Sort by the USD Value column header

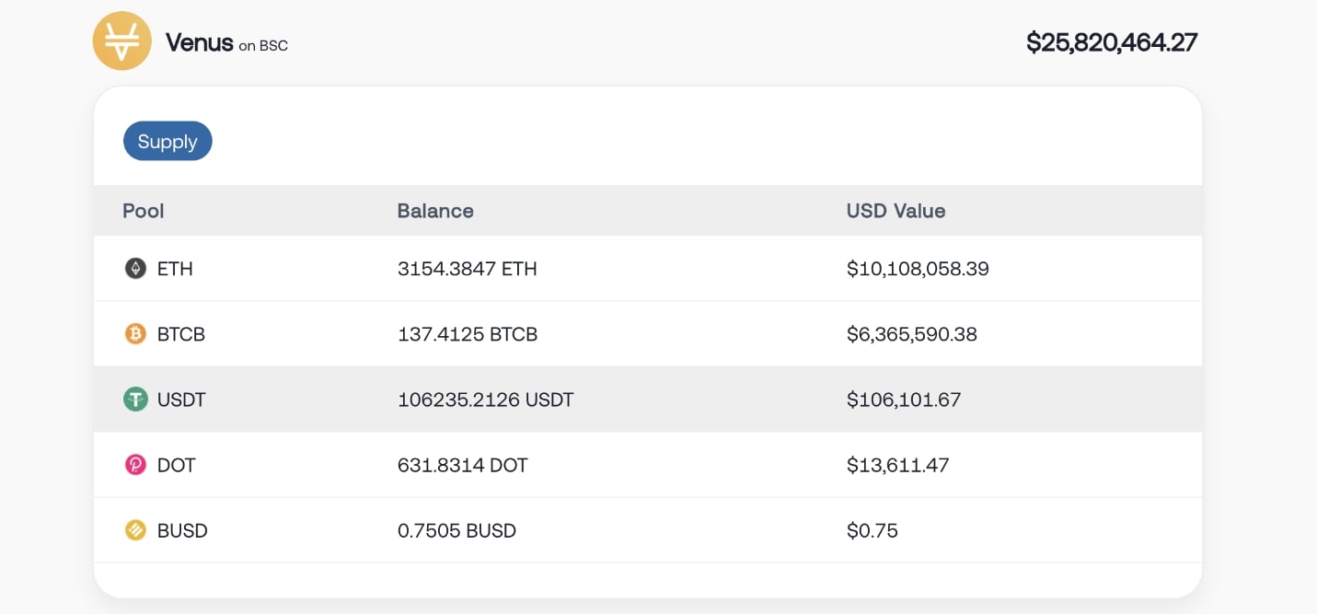pos(895,211)
